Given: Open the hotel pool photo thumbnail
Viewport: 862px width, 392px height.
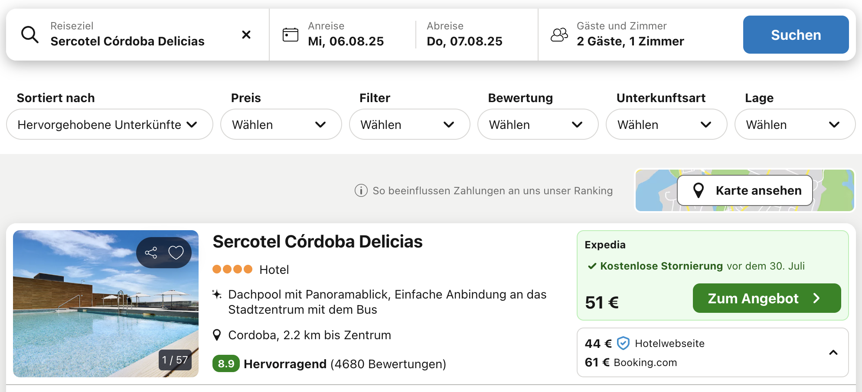Looking at the screenshot, I should point(106,304).
